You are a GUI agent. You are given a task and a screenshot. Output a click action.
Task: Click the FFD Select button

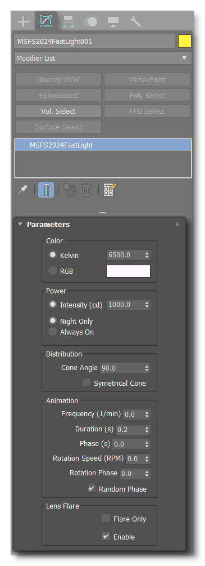(147, 111)
